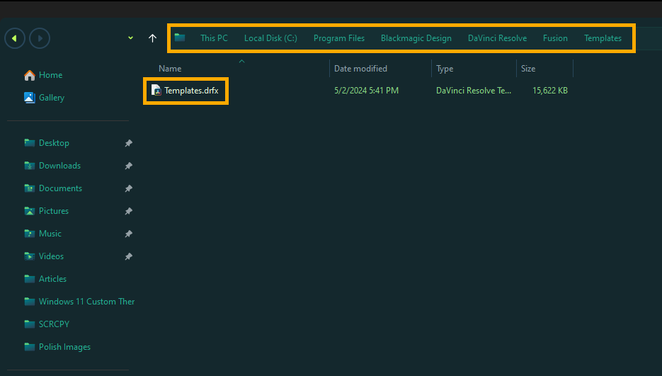
Task: Click the 5/2/2024 5:41 PM date cell
Action: pyautogui.click(x=367, y=91)
